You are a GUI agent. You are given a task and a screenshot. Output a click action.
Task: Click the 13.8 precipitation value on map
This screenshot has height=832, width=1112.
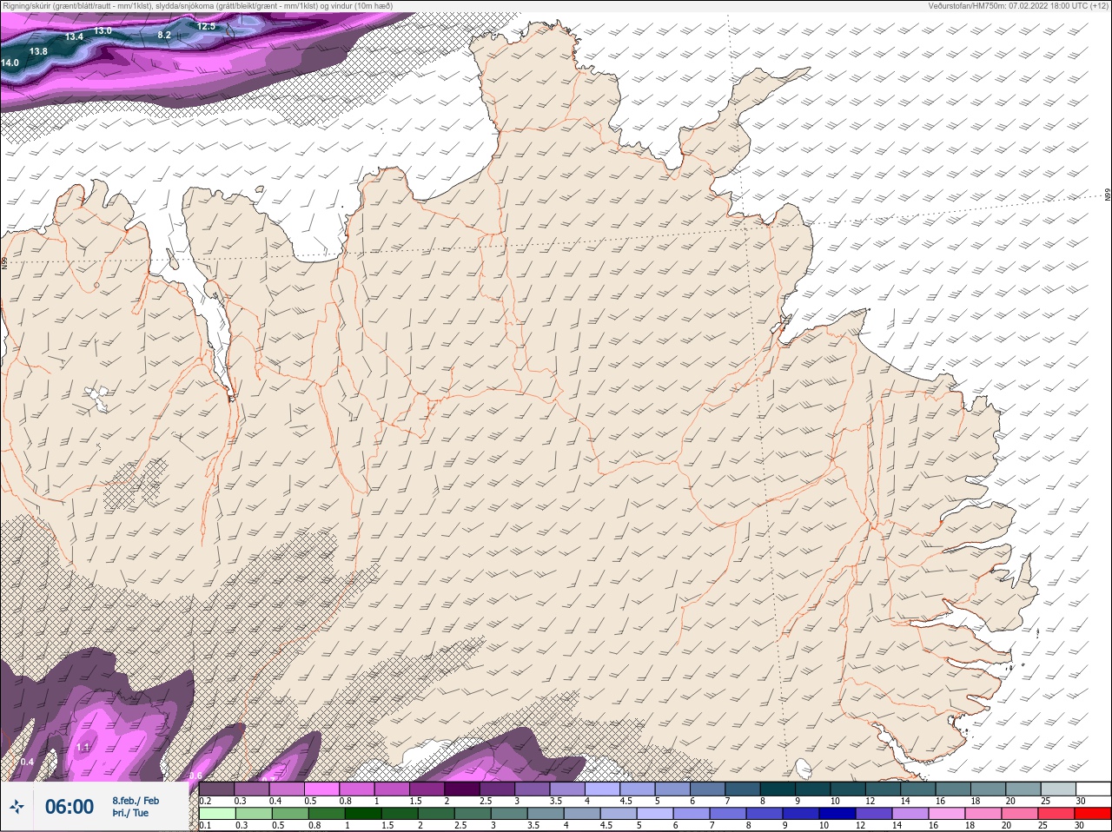click(38, 51)
